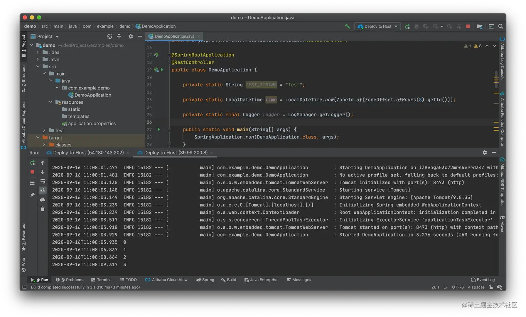
Task: Toggle Pin Tab in Run panel
Action: click(x=32, y=195)
